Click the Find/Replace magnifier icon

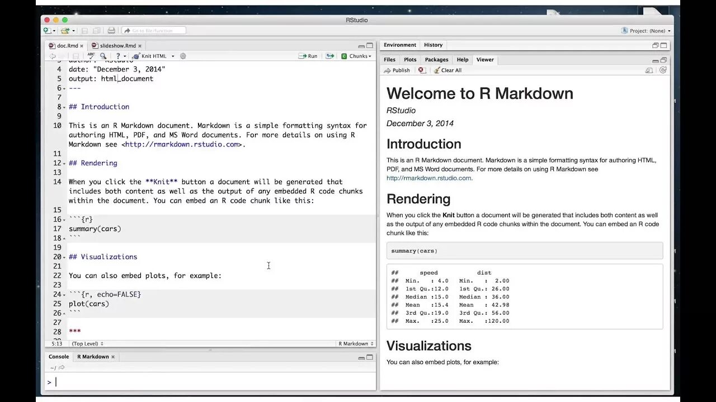(103, 56)
